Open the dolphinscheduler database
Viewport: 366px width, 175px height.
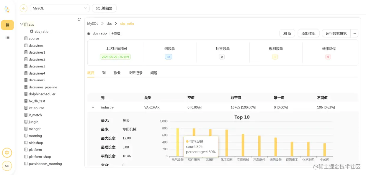(x=42, y=94)
